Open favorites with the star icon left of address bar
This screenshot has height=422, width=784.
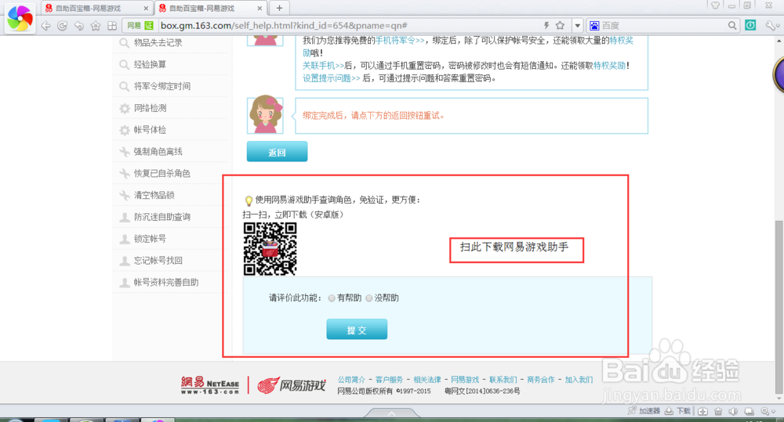click(x=96, y=26)
